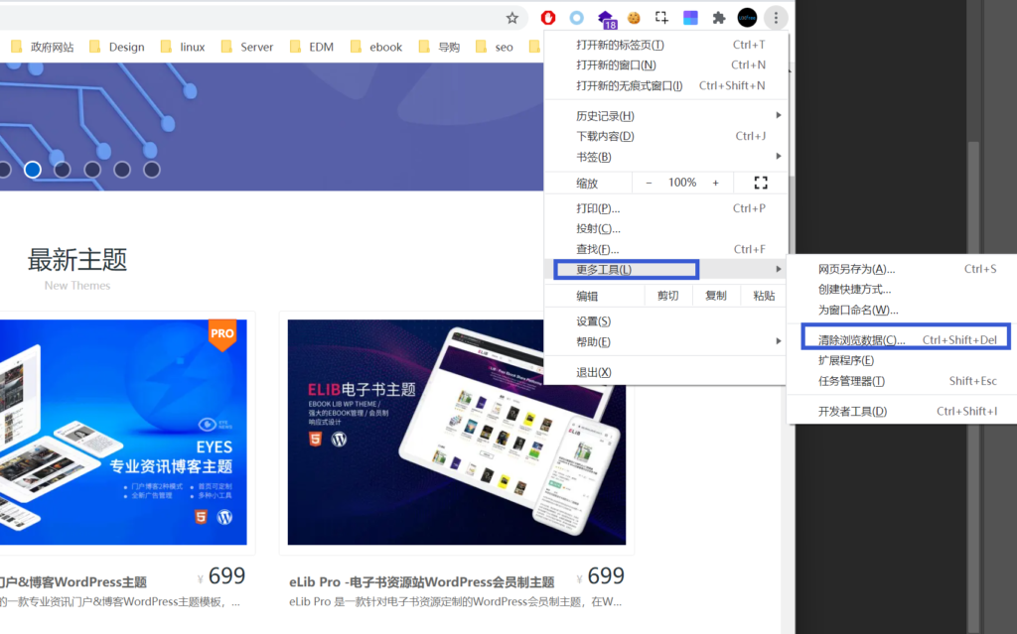Open the profile avatar button
This screenshot has height=634, width=1017.
pyautogui.click(x=747, y=18)
